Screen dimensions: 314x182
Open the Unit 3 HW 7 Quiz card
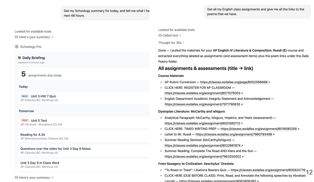click(84, 98)
